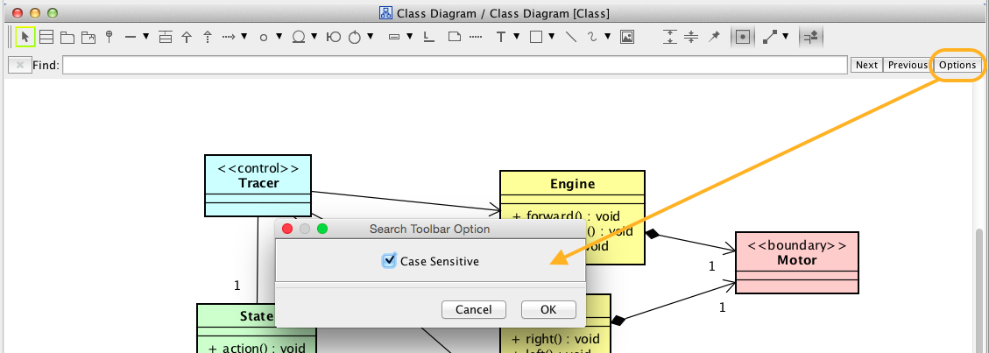The height and width of the screenshot is (353, 989).
Task: Select the Generalization arrow tool
Action: 186,37
